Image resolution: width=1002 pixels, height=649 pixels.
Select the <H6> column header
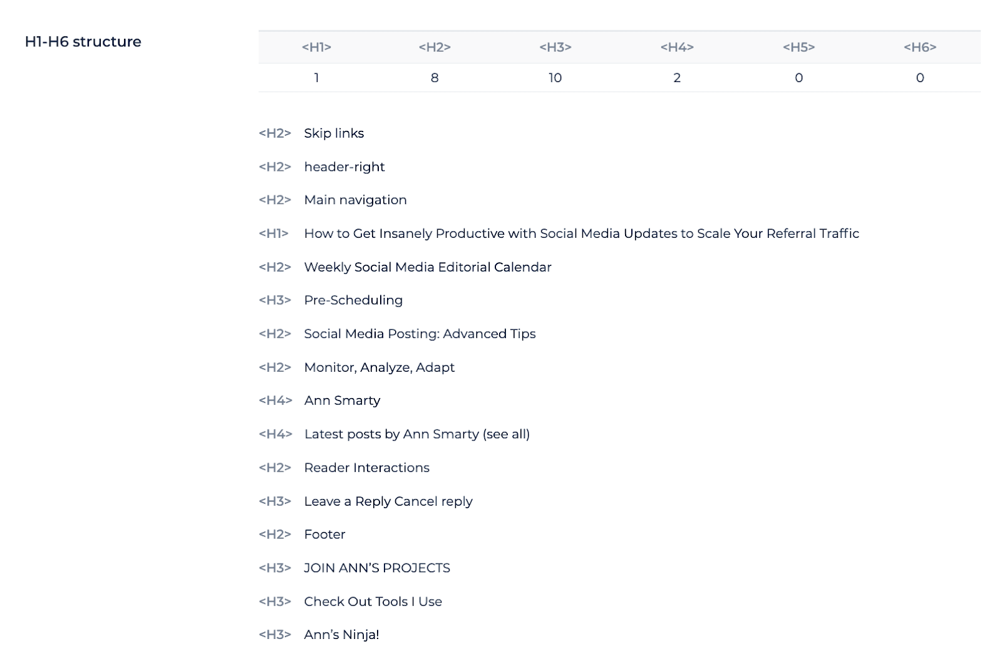pyautogui.click(x=920, y=47)
